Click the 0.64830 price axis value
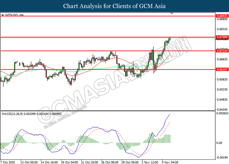The height and width of the screenshot is (164, 229). (222, 100)
